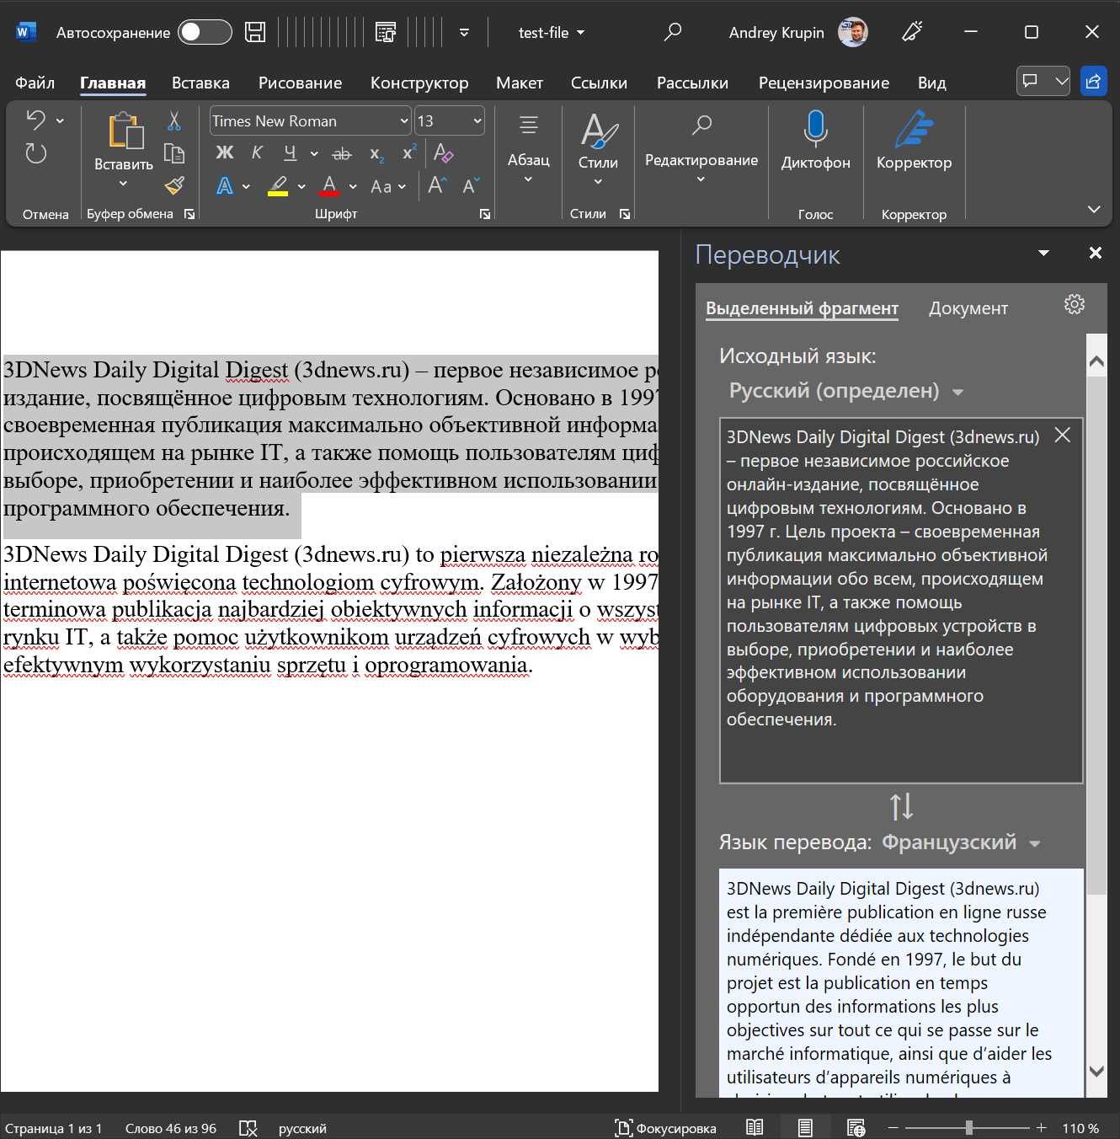The image size is (1120, 1139).
Task: Toggle underline Ч formatting
Action: tap(291, 152)
